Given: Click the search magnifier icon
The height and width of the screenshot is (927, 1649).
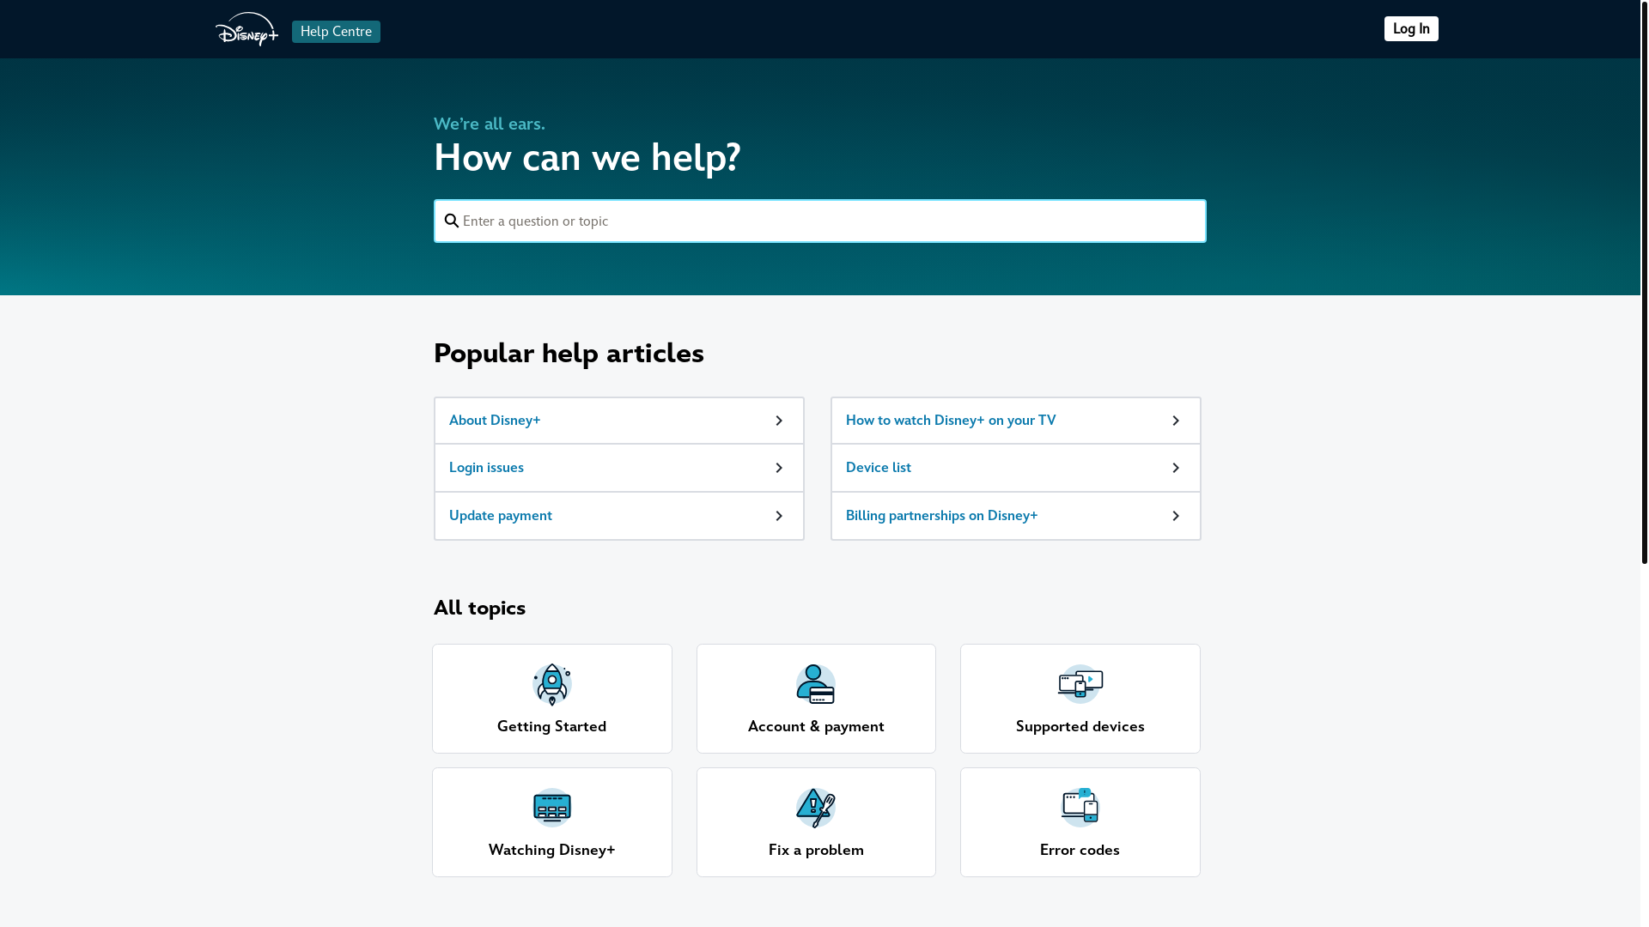Looking at the screenshot, I should click(x=452, y=221).
